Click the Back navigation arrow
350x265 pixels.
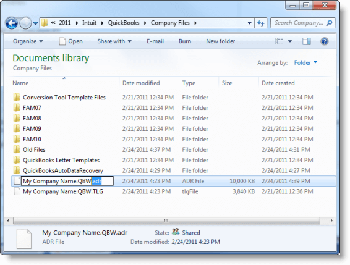pos(11,23)
